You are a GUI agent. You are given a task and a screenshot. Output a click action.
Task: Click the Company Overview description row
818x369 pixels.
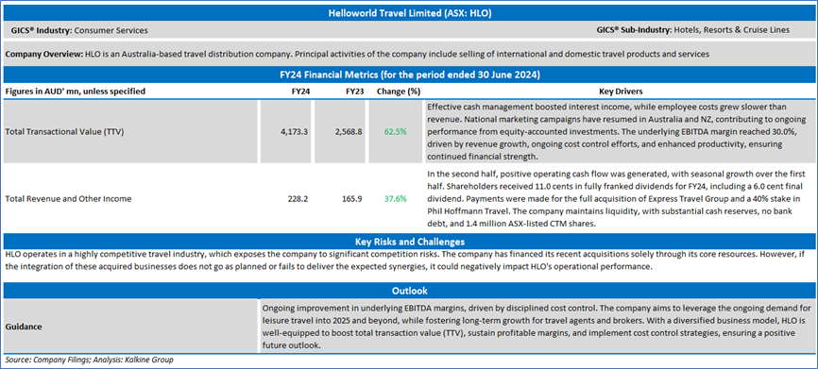(x=409, y=55)
